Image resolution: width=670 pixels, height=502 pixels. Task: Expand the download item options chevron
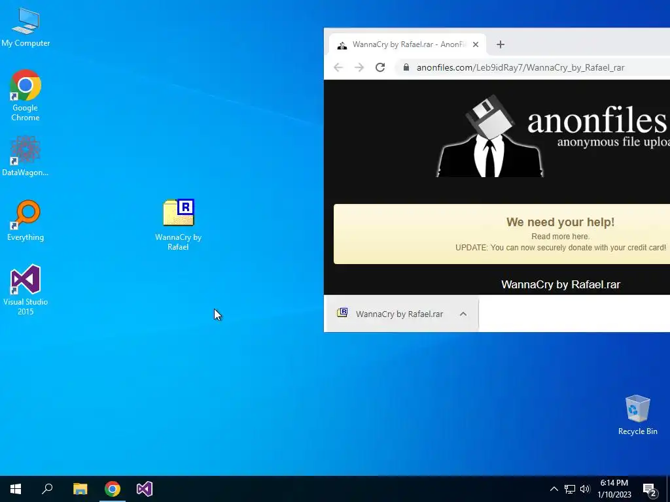[x=463, y=314]
